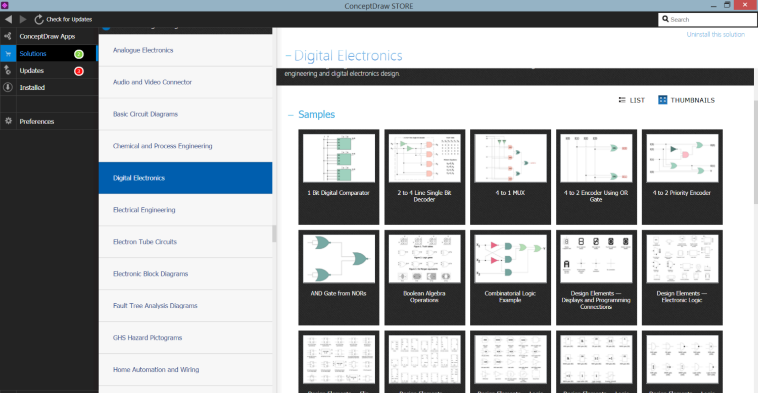The image size is (758, 393).
Task: Select GHS Hazard Pictograms solution
Action: (x=185, y=338)
